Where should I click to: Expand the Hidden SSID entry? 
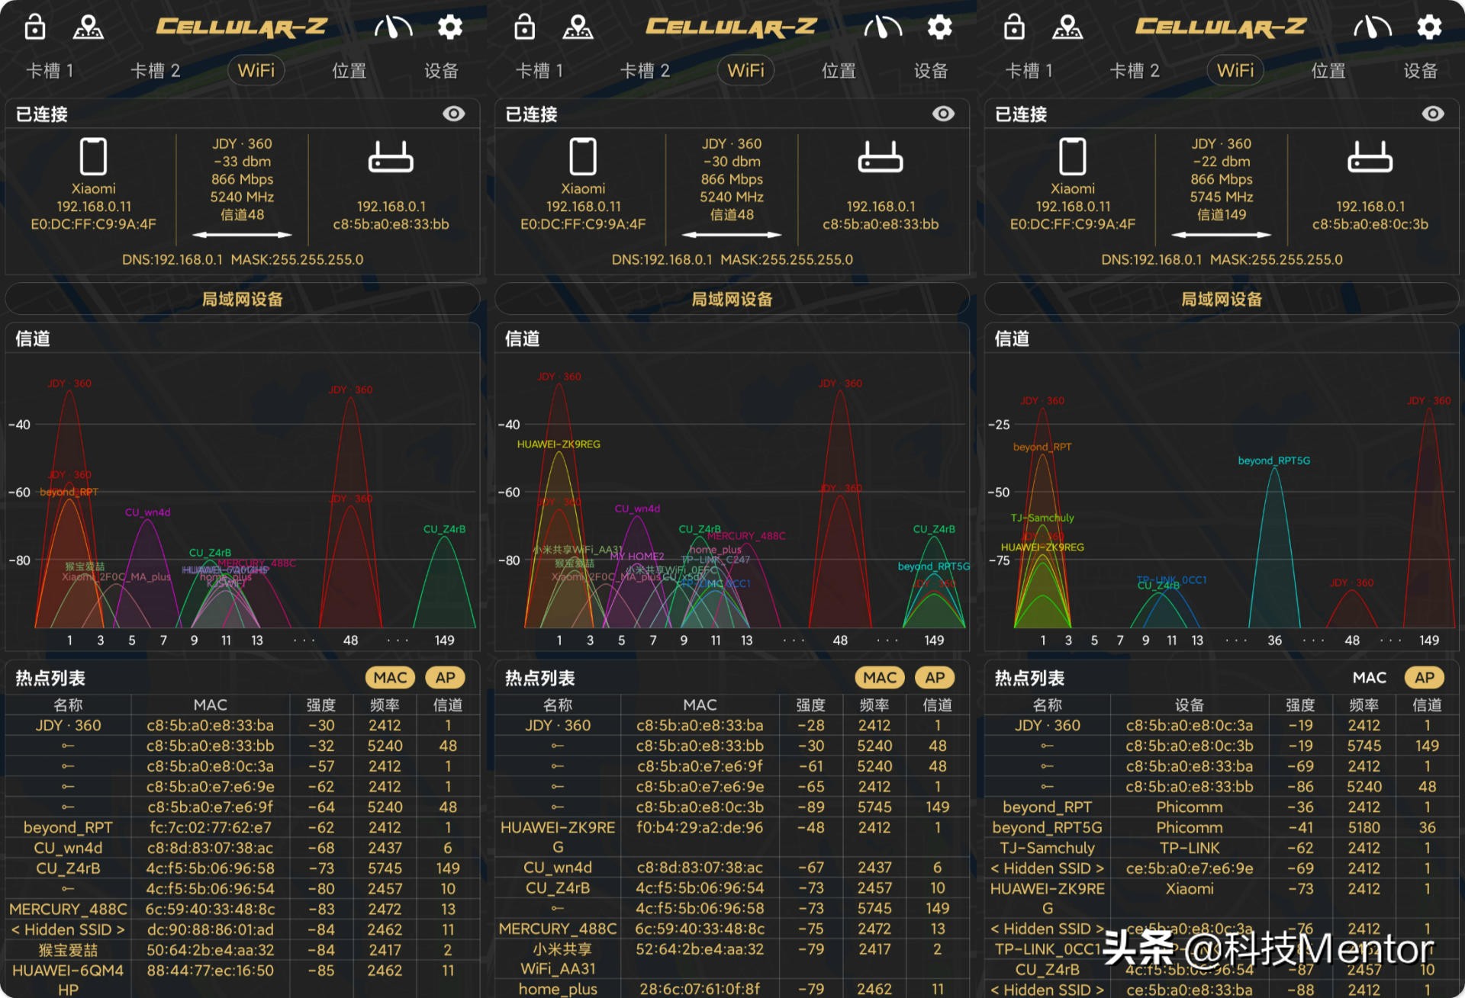[x=67, y=929]
